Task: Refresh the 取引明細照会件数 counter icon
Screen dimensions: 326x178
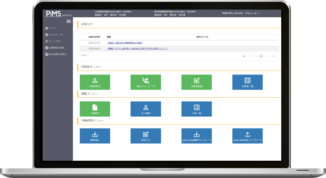Action: 184,15
